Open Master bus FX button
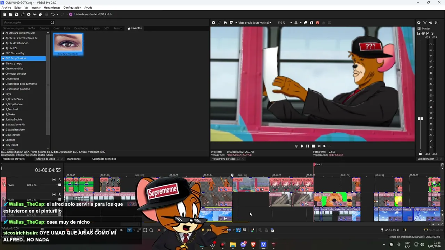Viewport: 445px width, 250px height. (x=419, y=33)
